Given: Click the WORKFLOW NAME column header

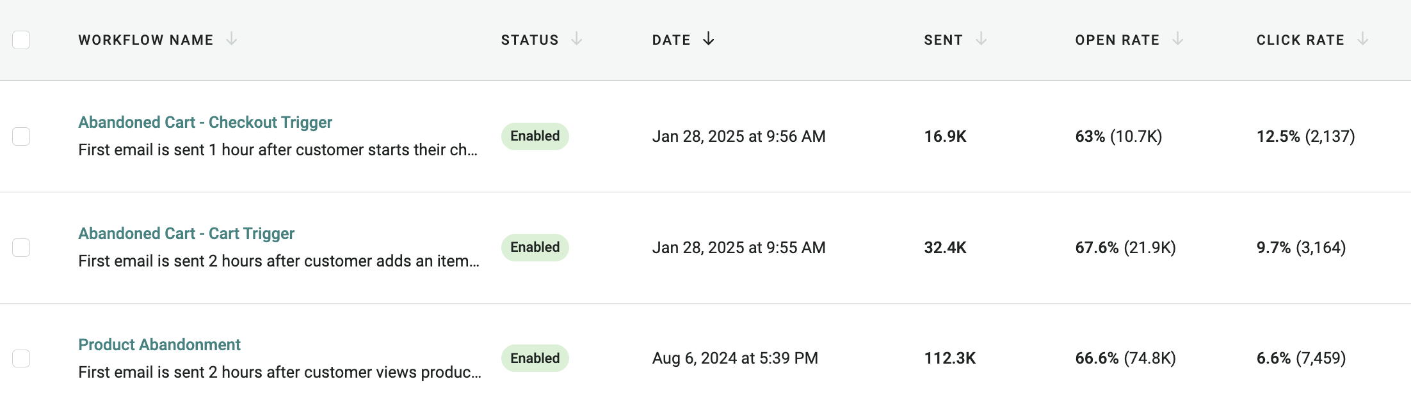Looking at the screenshot, I should tap(146, 40).
